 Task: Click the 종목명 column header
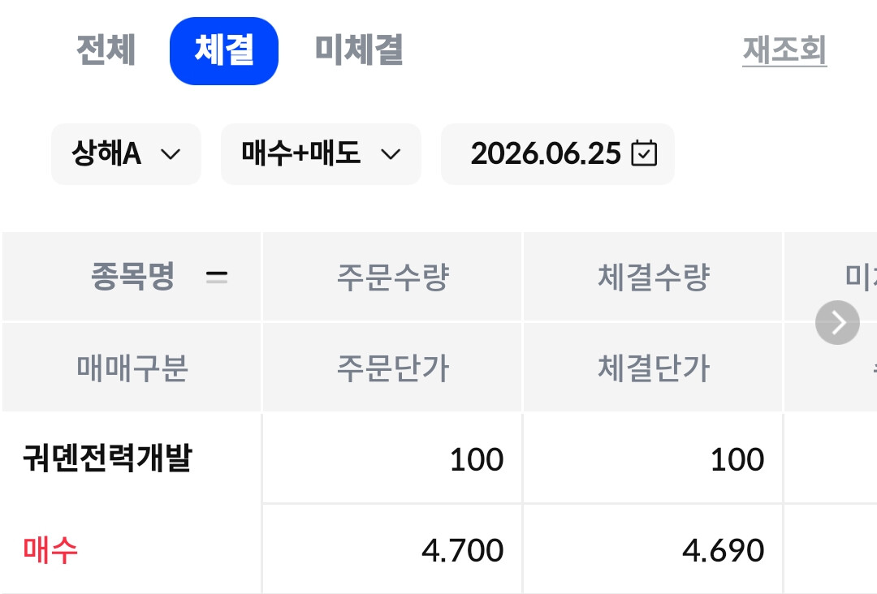(x=132, y=277)
